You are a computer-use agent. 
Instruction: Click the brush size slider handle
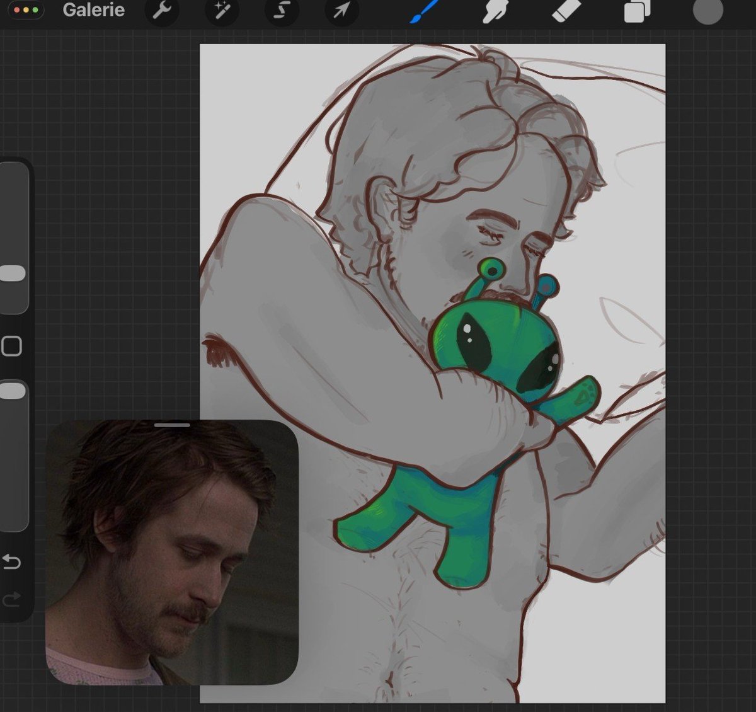pos(13,273)
